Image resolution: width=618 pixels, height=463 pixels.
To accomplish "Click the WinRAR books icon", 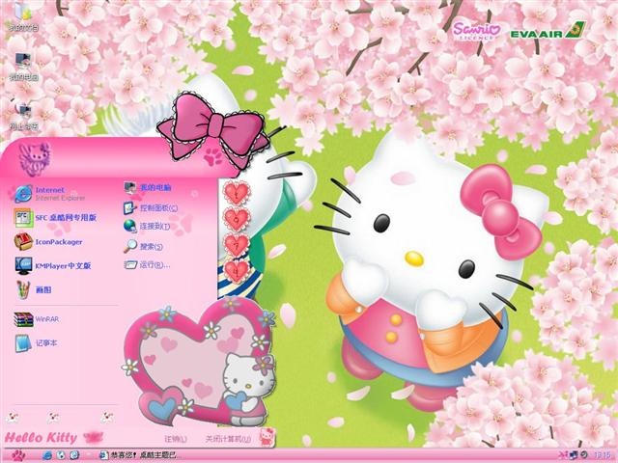I will tap(23, 319).
